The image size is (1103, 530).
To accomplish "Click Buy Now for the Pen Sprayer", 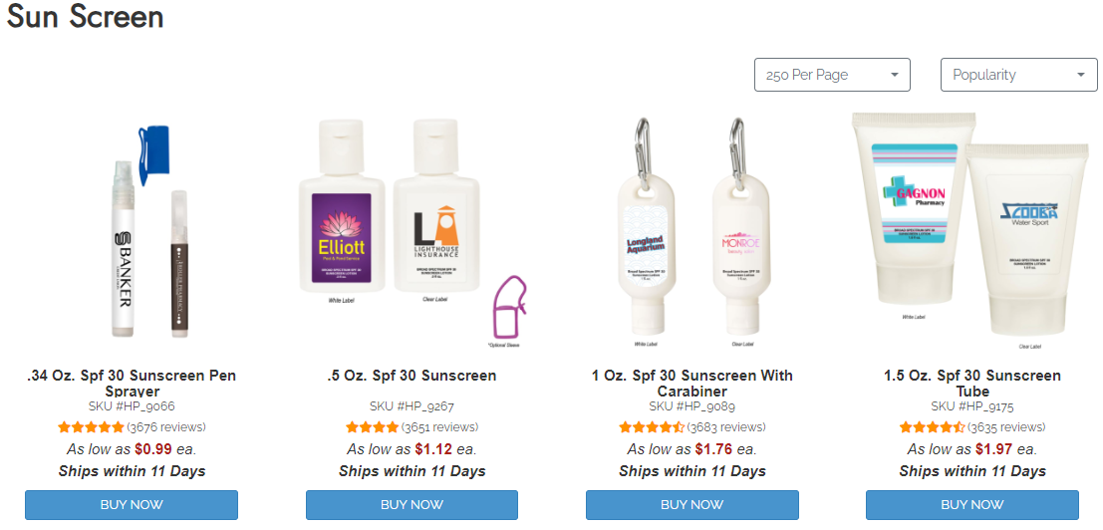I will coord(132,505).
